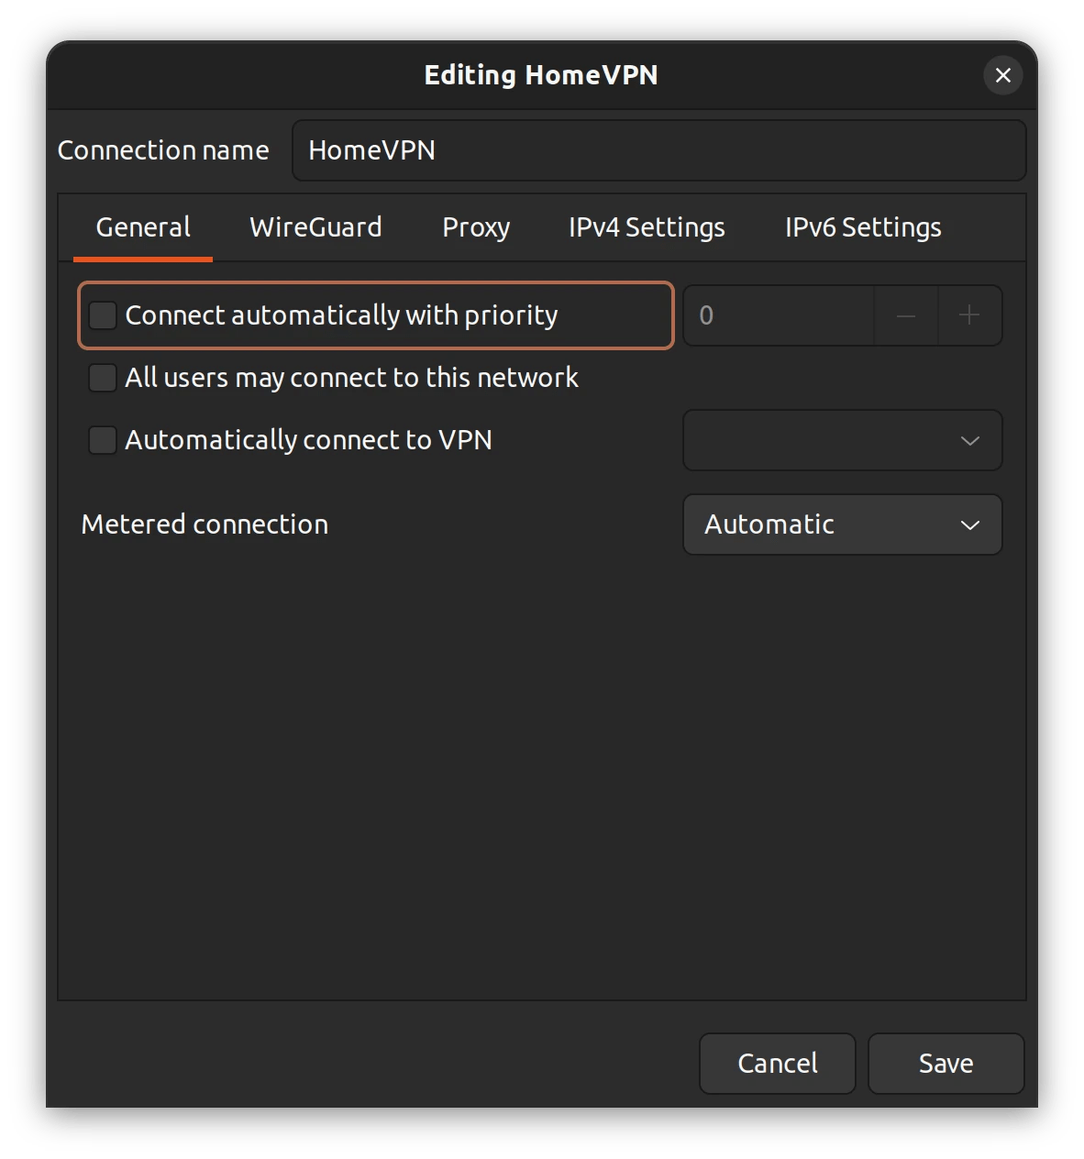Screen dimensions: 1084x1159
Task: Open the IPv6 Settings tab
Action: 862,227
